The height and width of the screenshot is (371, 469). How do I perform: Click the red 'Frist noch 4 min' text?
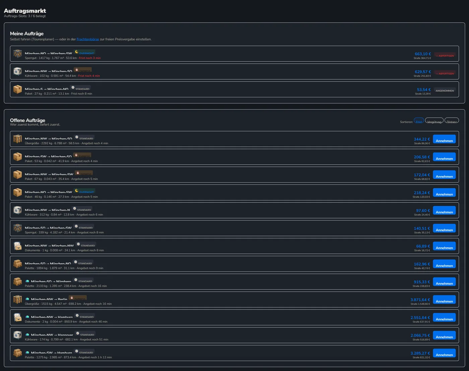point(89,76)
